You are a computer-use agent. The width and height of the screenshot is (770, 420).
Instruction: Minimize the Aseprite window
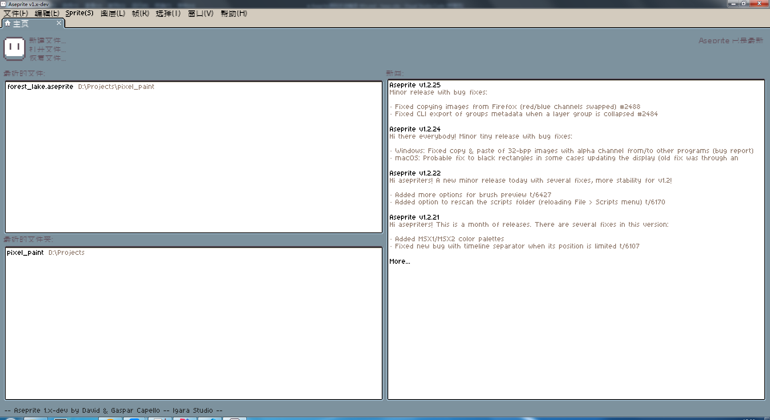pyautogui.click(x=734, y=4)
